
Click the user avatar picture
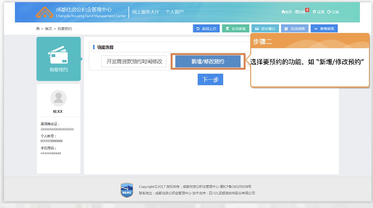(x=58, y=98)
